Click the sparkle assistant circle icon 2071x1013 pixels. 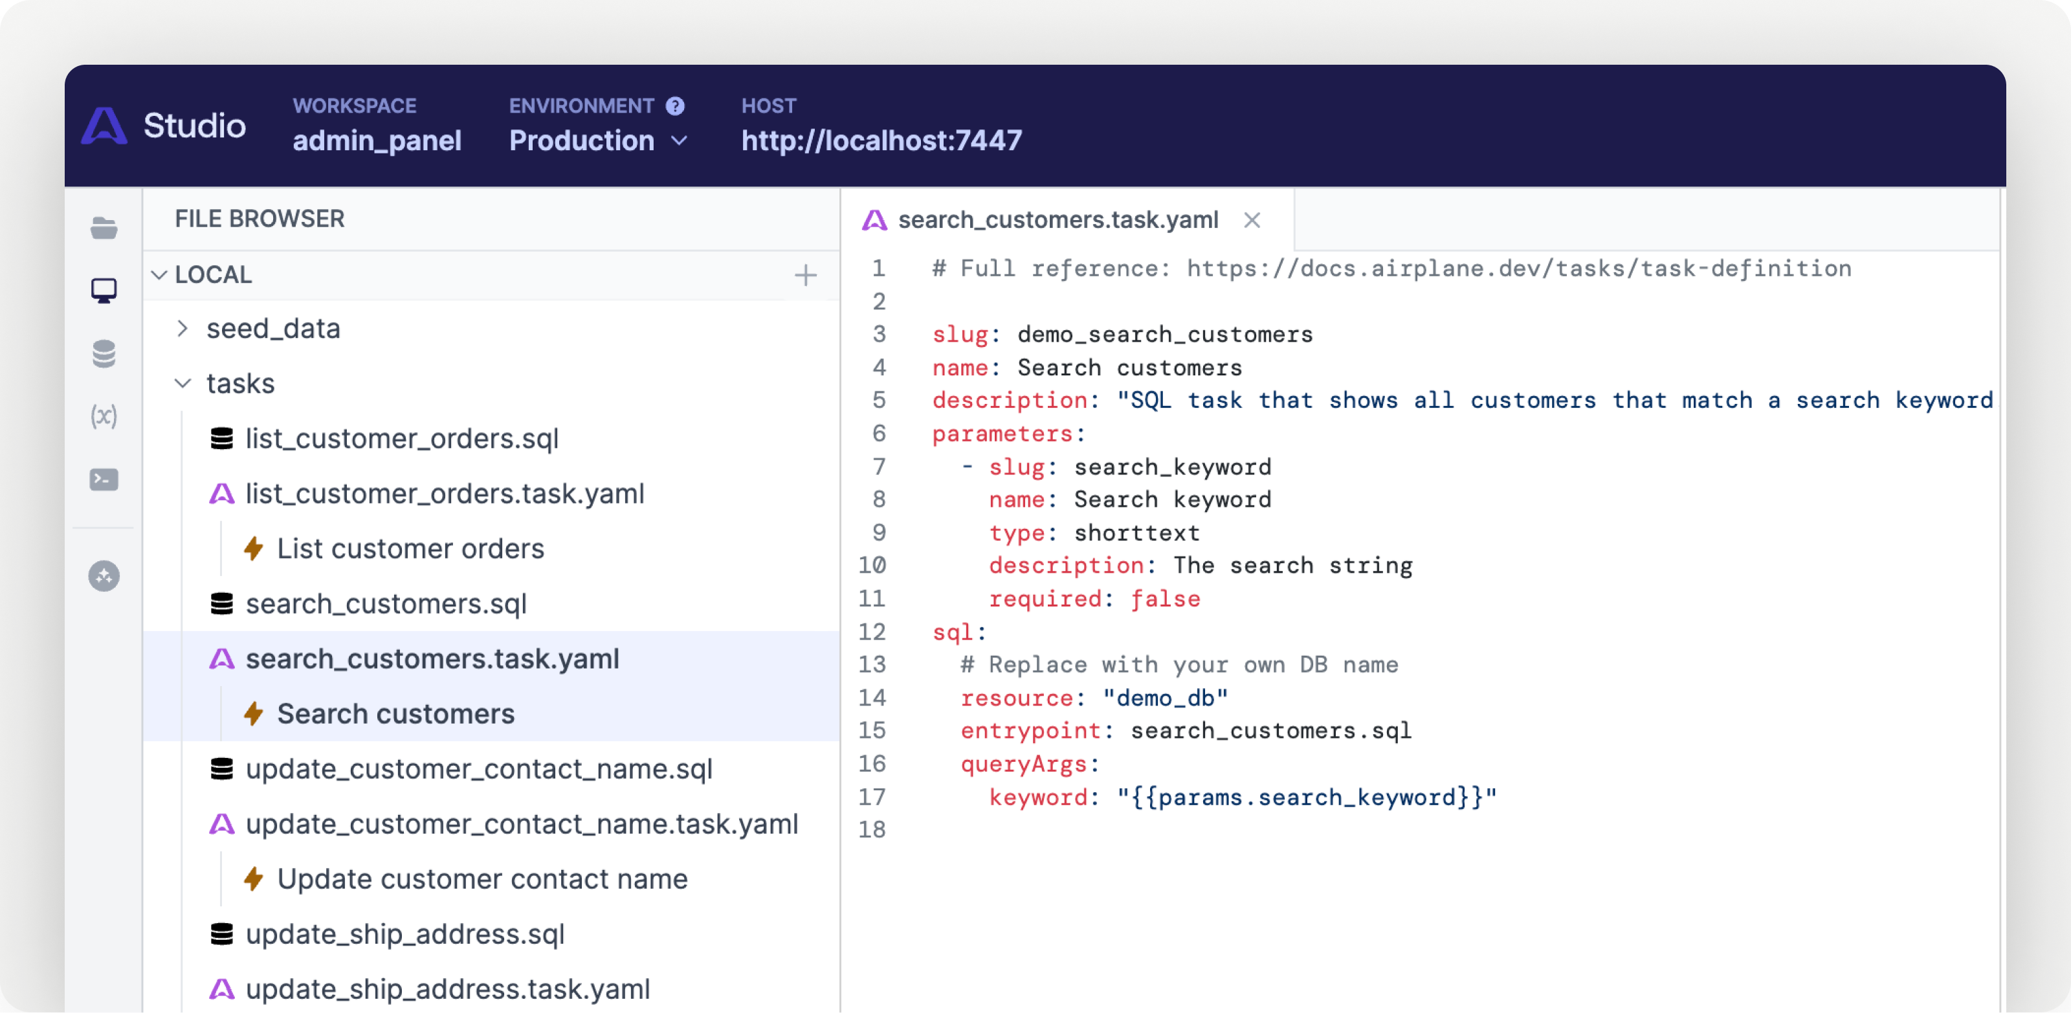coord(104,575)
